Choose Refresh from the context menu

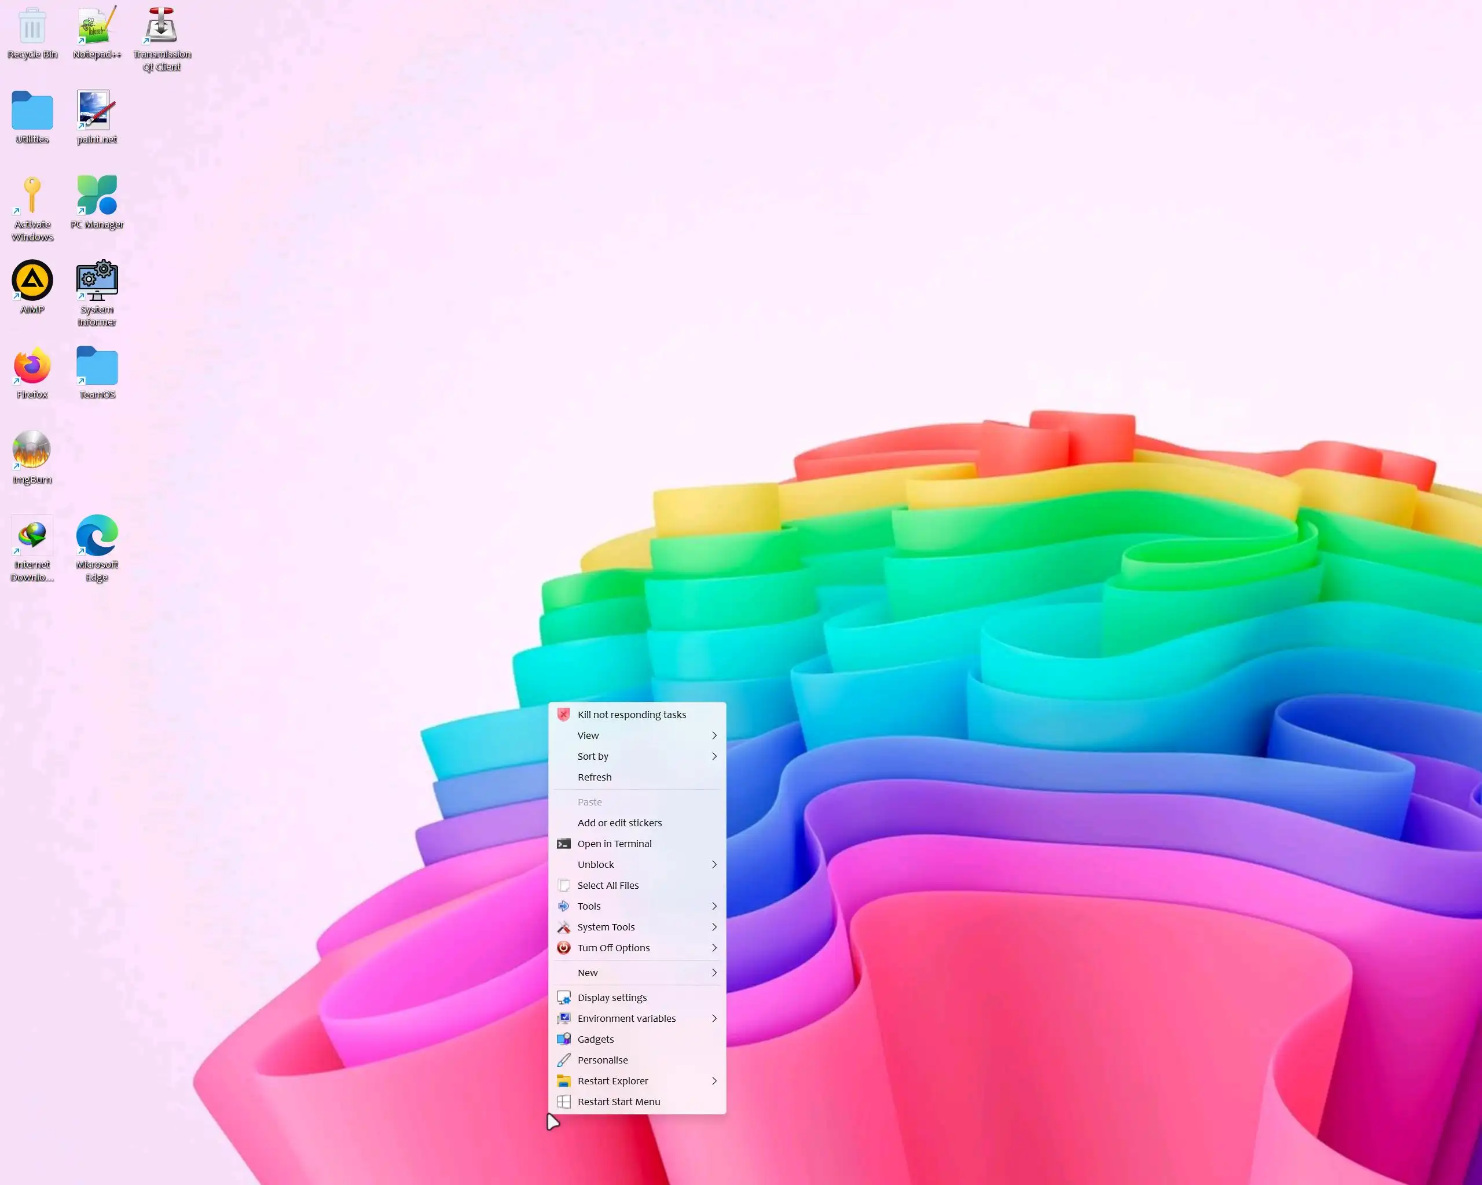tap(594, 778)
